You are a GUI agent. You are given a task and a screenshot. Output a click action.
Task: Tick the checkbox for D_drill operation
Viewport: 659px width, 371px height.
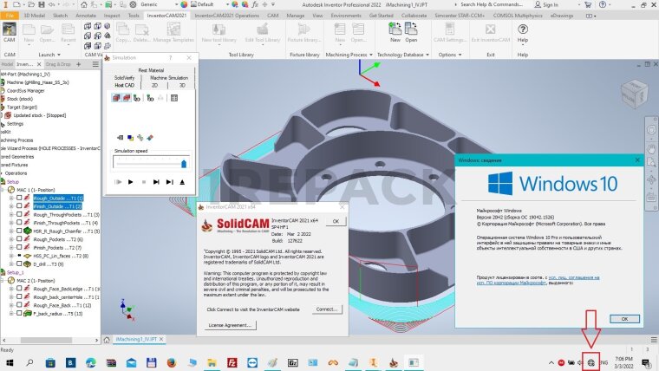(x=20, y=264)
